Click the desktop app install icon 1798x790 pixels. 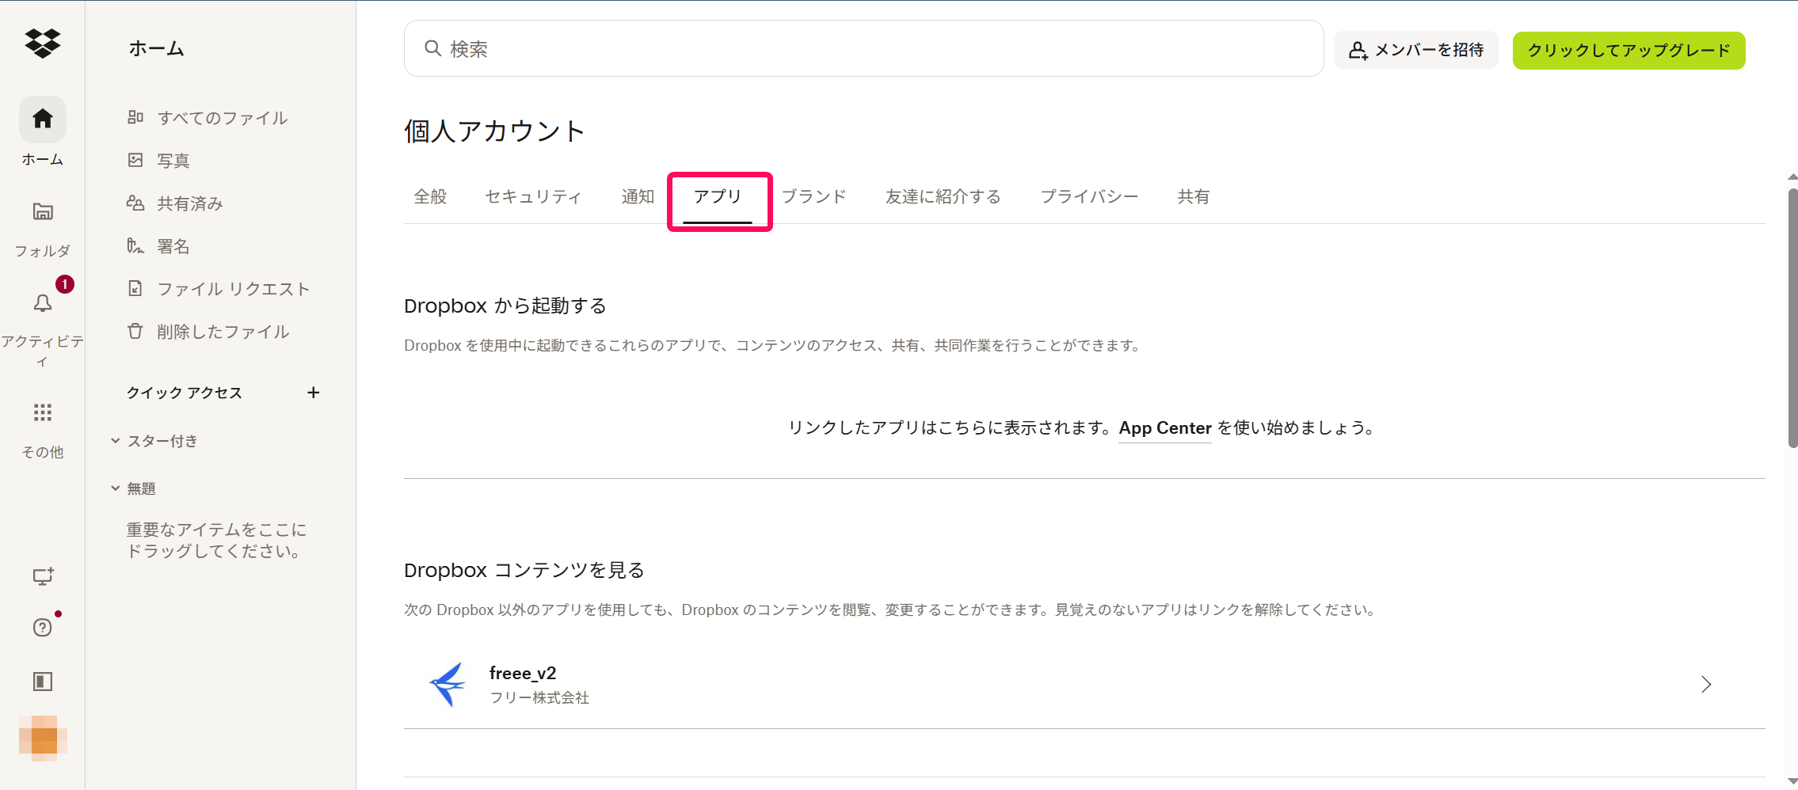[43, 576]
